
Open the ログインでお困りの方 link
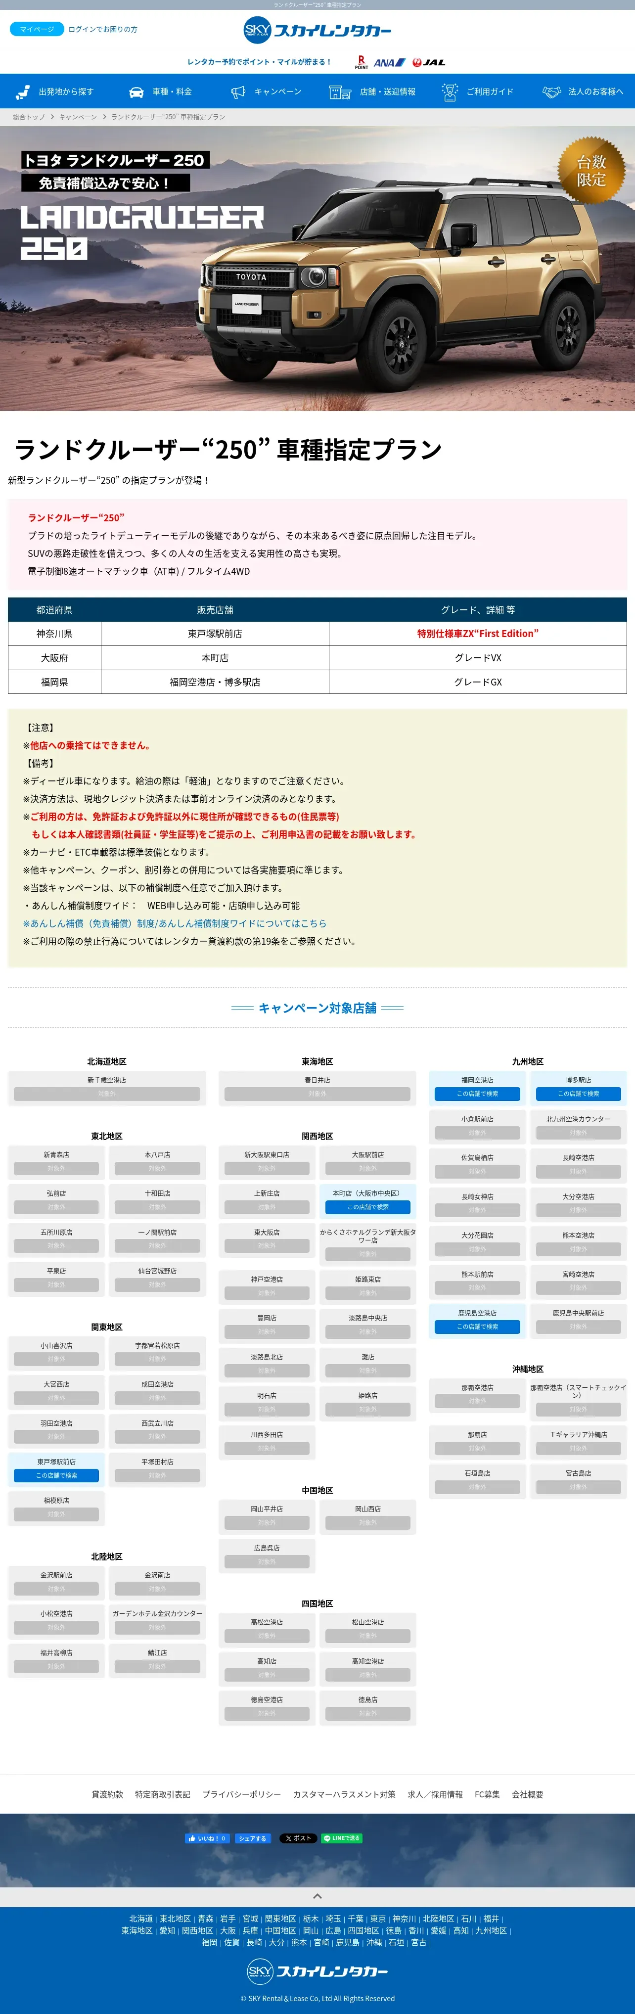[102, 30]
